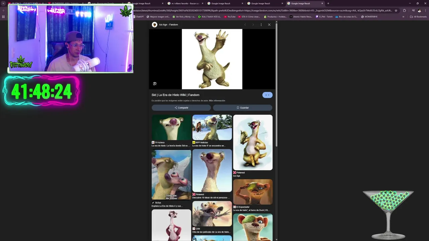Open the 'El_Pitti - Twitch' bookmark
This screenshot has height=241, width=429.
point(324,17)
